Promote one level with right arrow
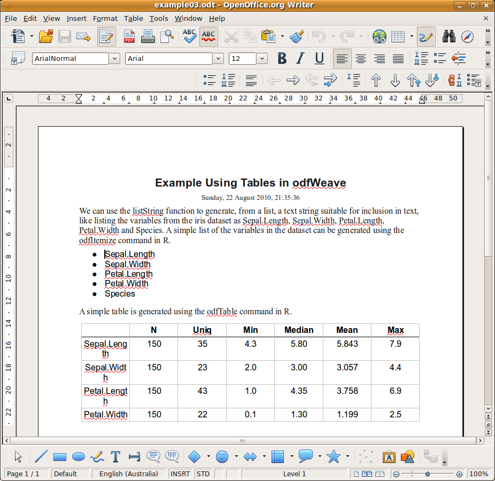The width and height of the screenshot is (495, 481). point(292,80)
